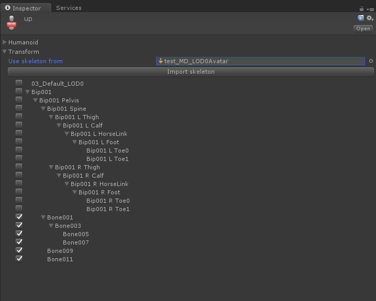Enable the Bip001 L Toe1 checkbox
The width and height of the screenshot is (376, 301).
tap(19, 158)
